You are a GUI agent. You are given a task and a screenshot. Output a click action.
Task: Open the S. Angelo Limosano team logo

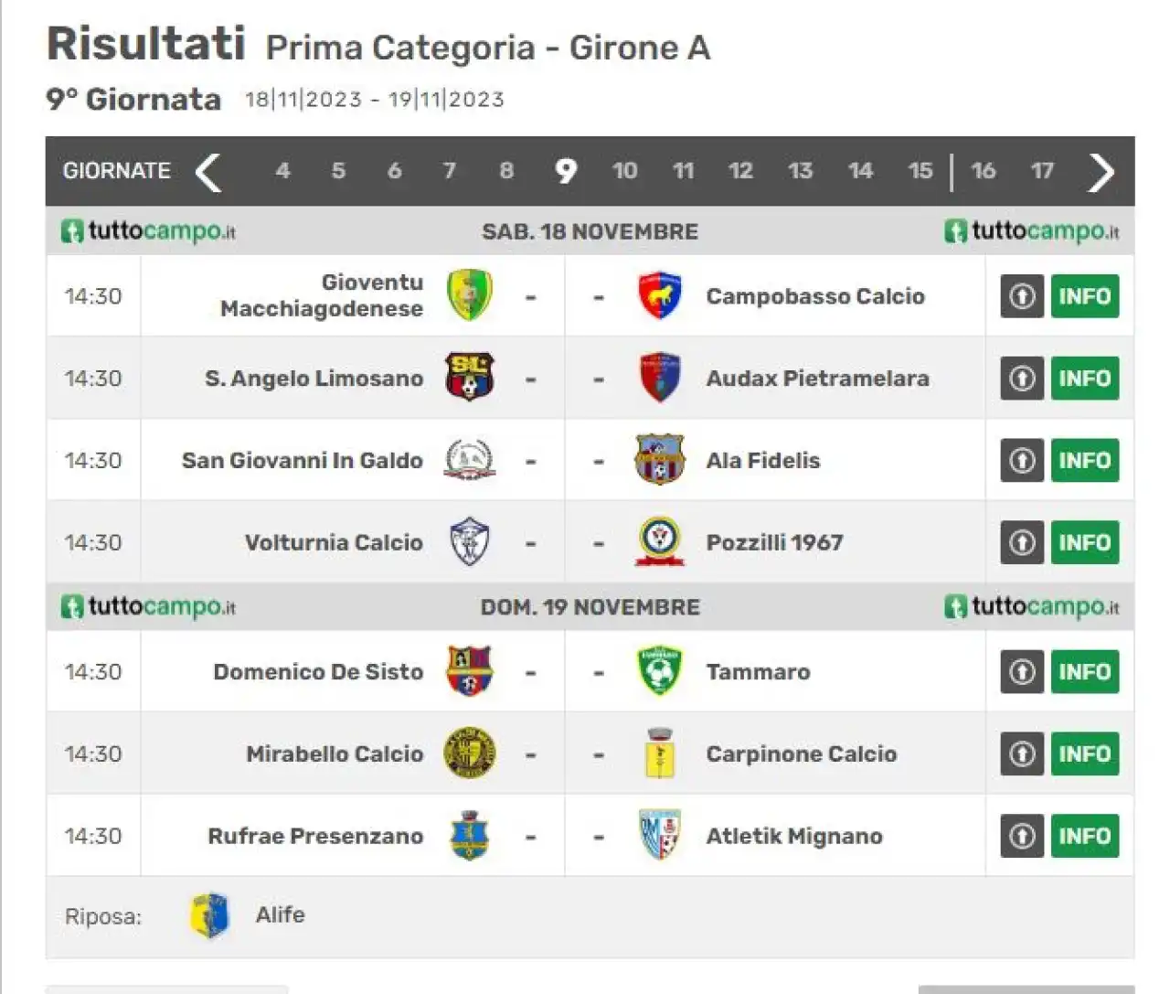tap(470, 378)
